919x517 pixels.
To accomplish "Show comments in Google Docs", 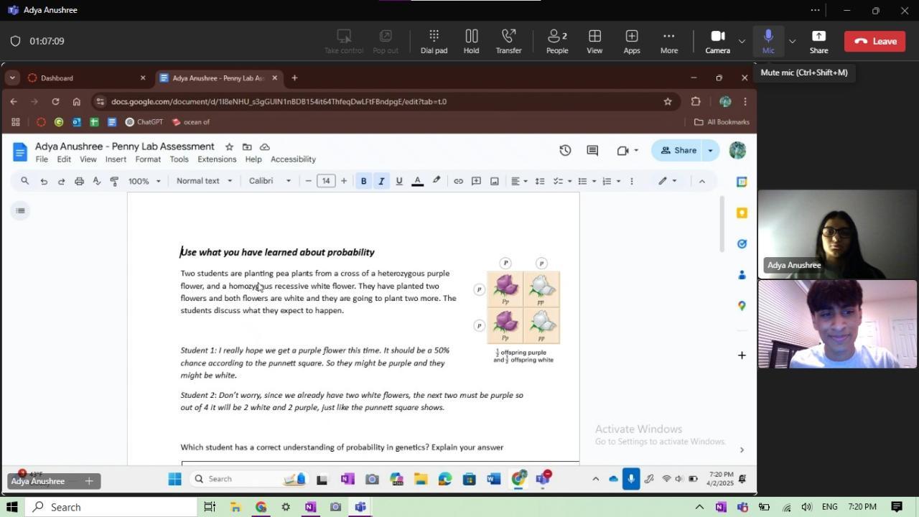I will (592, 150).
